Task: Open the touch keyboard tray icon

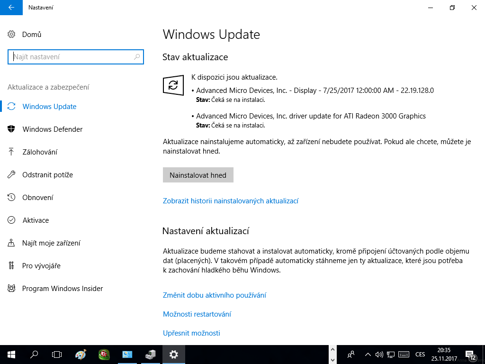Action: (x=404, y=355)
